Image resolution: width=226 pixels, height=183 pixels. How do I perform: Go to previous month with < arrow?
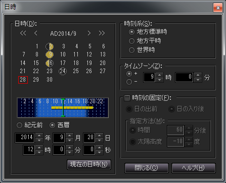tap(35, 33)
